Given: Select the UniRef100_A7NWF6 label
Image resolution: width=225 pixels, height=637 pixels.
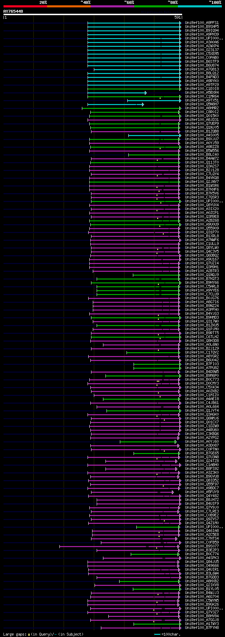Looking at the screenshot, I should click(x=202, y=240).
